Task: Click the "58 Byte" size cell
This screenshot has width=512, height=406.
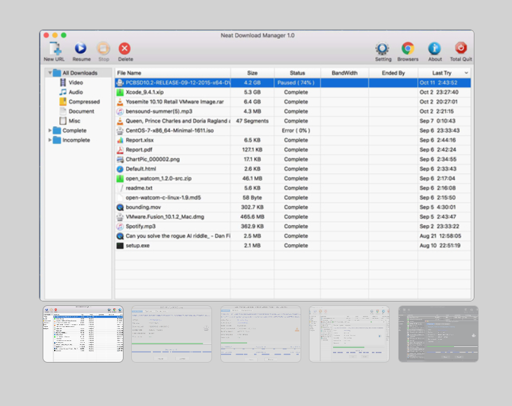Action: tap(252, 198)
